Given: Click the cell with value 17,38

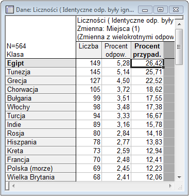Looking at the screenshot, I should 147,107.
